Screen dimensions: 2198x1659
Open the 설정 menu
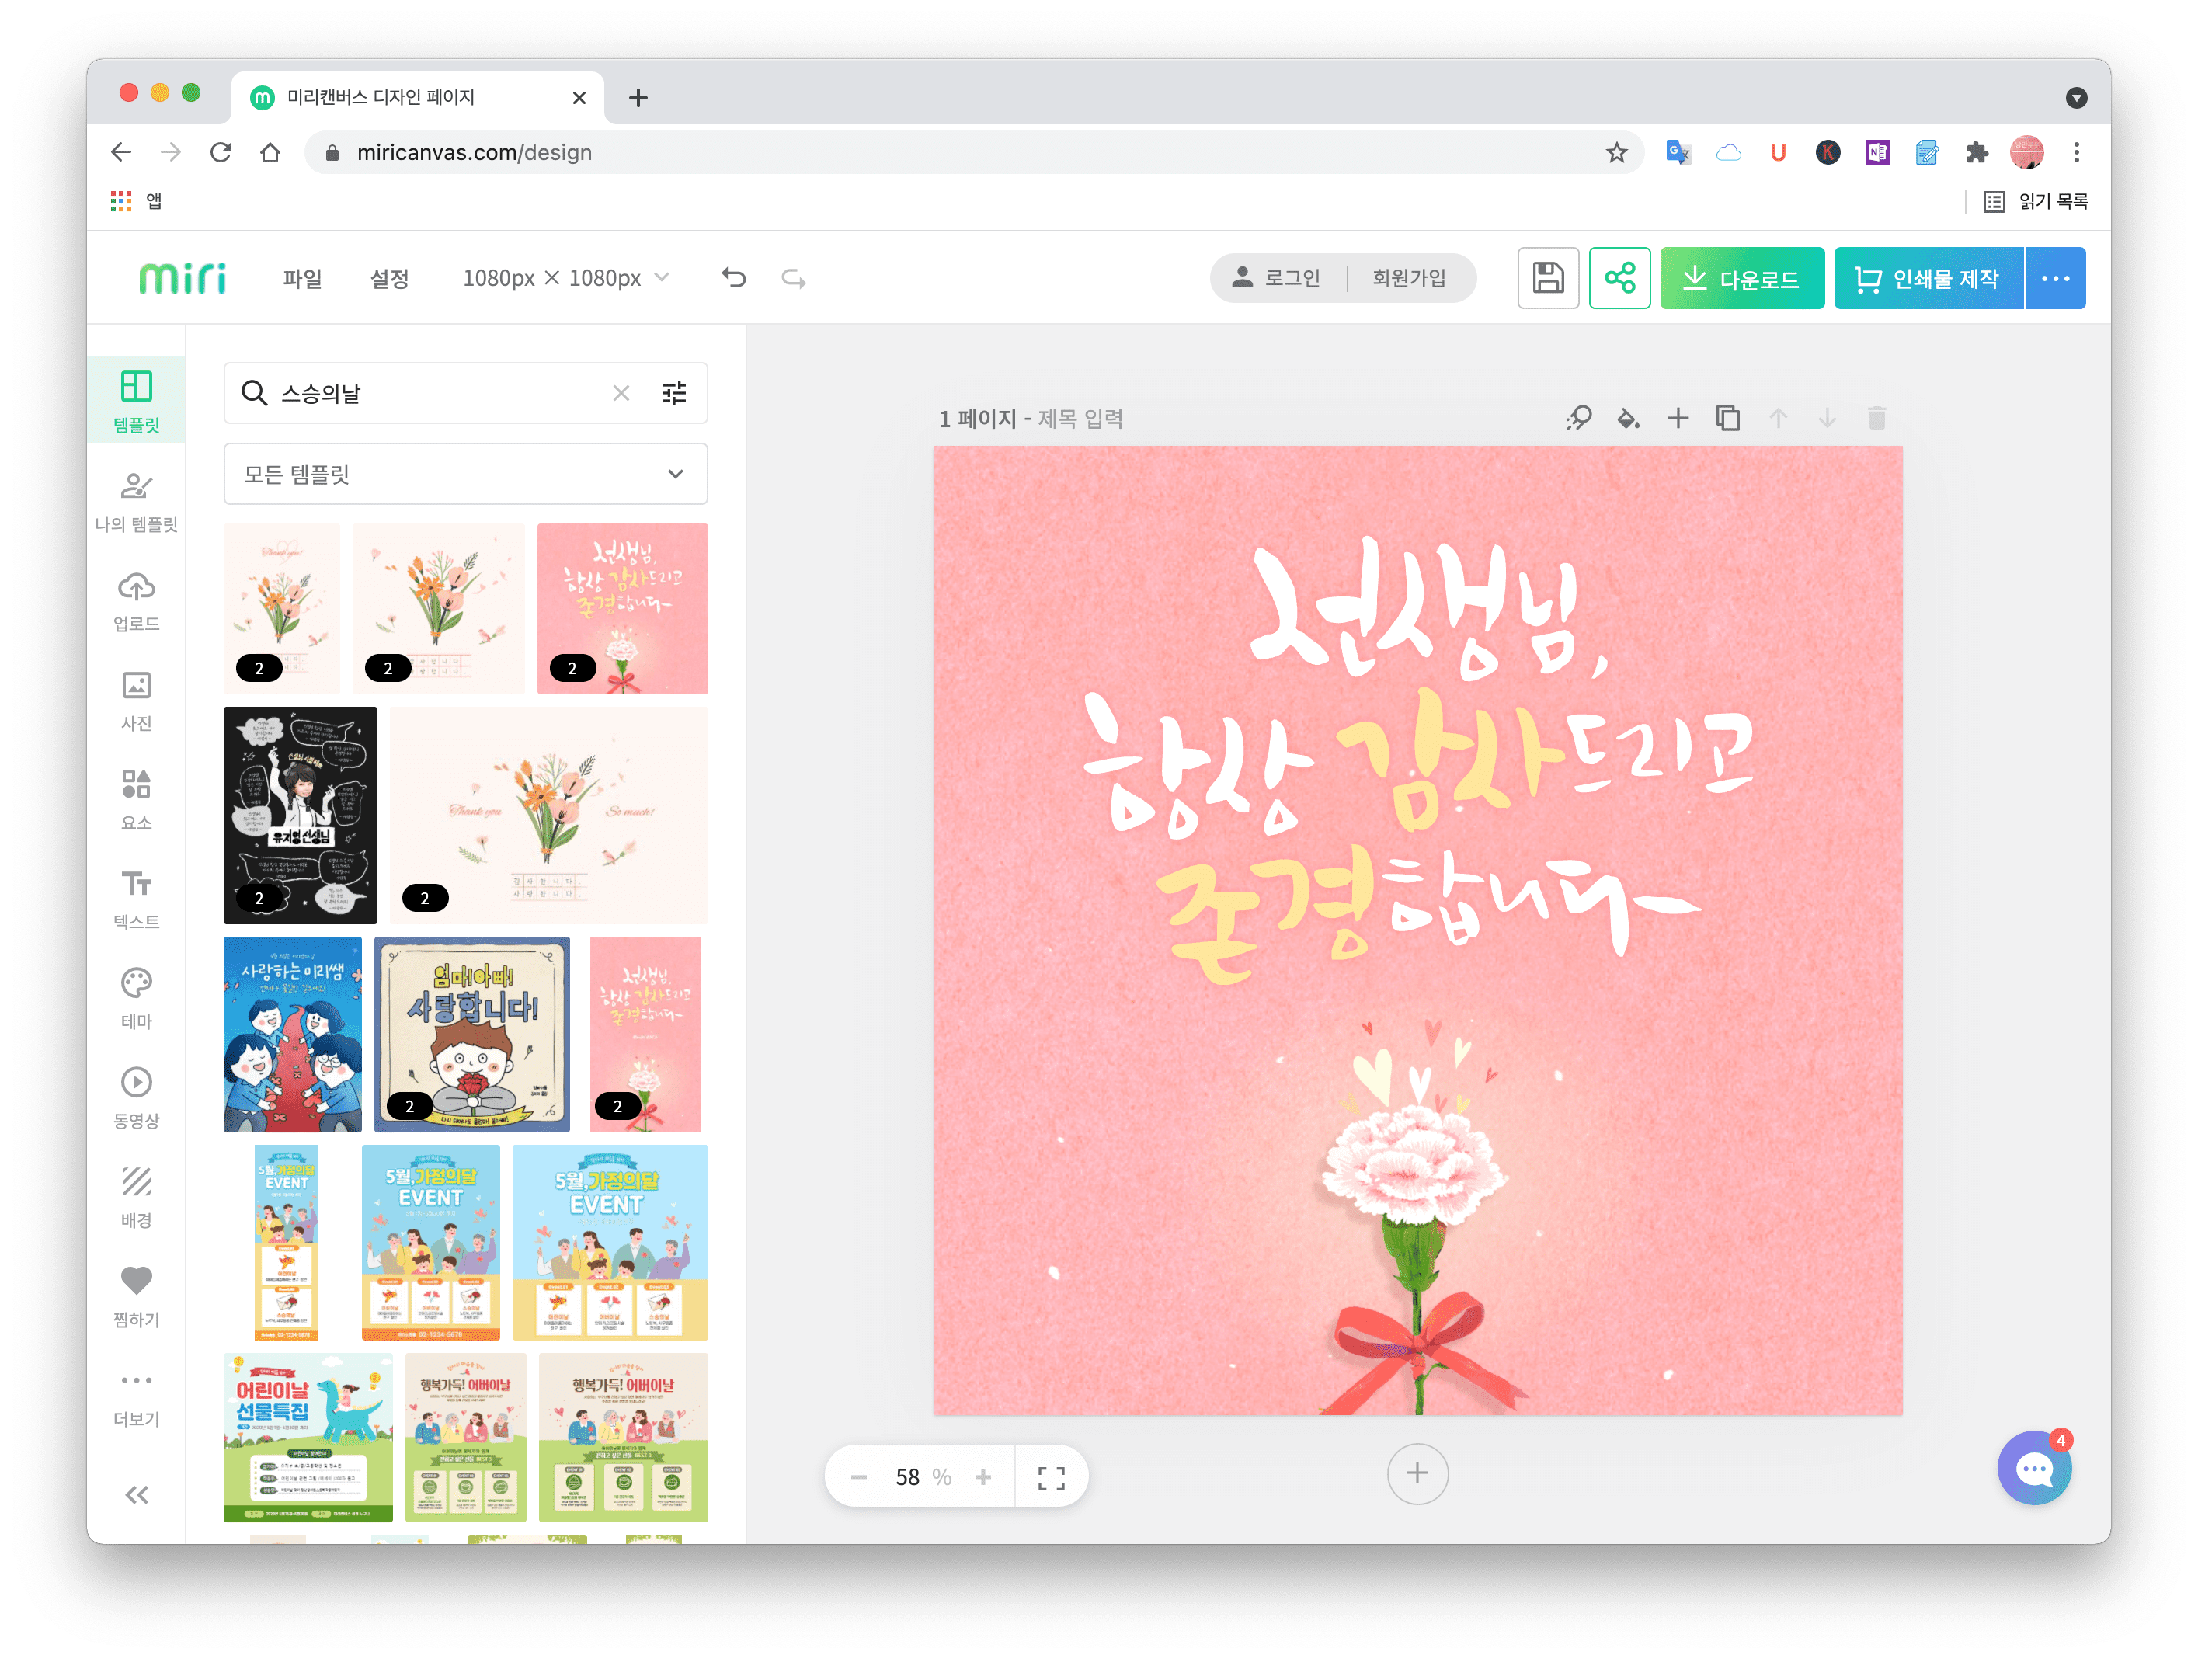(390, 278)
